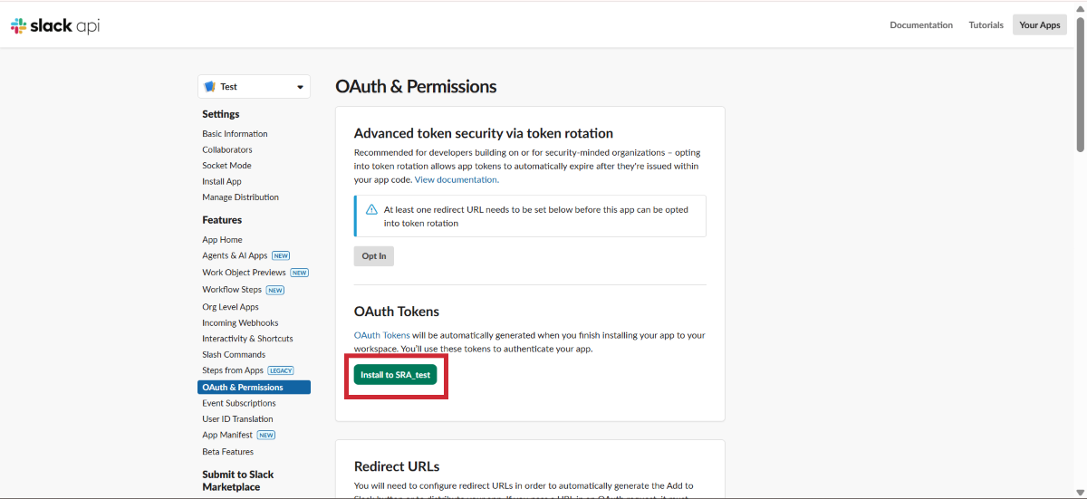
Task: Open Incoming Webhooks in sidebar
Action: pos(240,323)
